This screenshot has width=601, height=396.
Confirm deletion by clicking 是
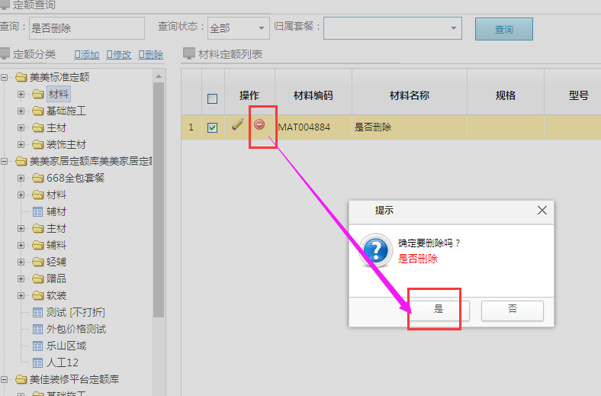[439, 310]
